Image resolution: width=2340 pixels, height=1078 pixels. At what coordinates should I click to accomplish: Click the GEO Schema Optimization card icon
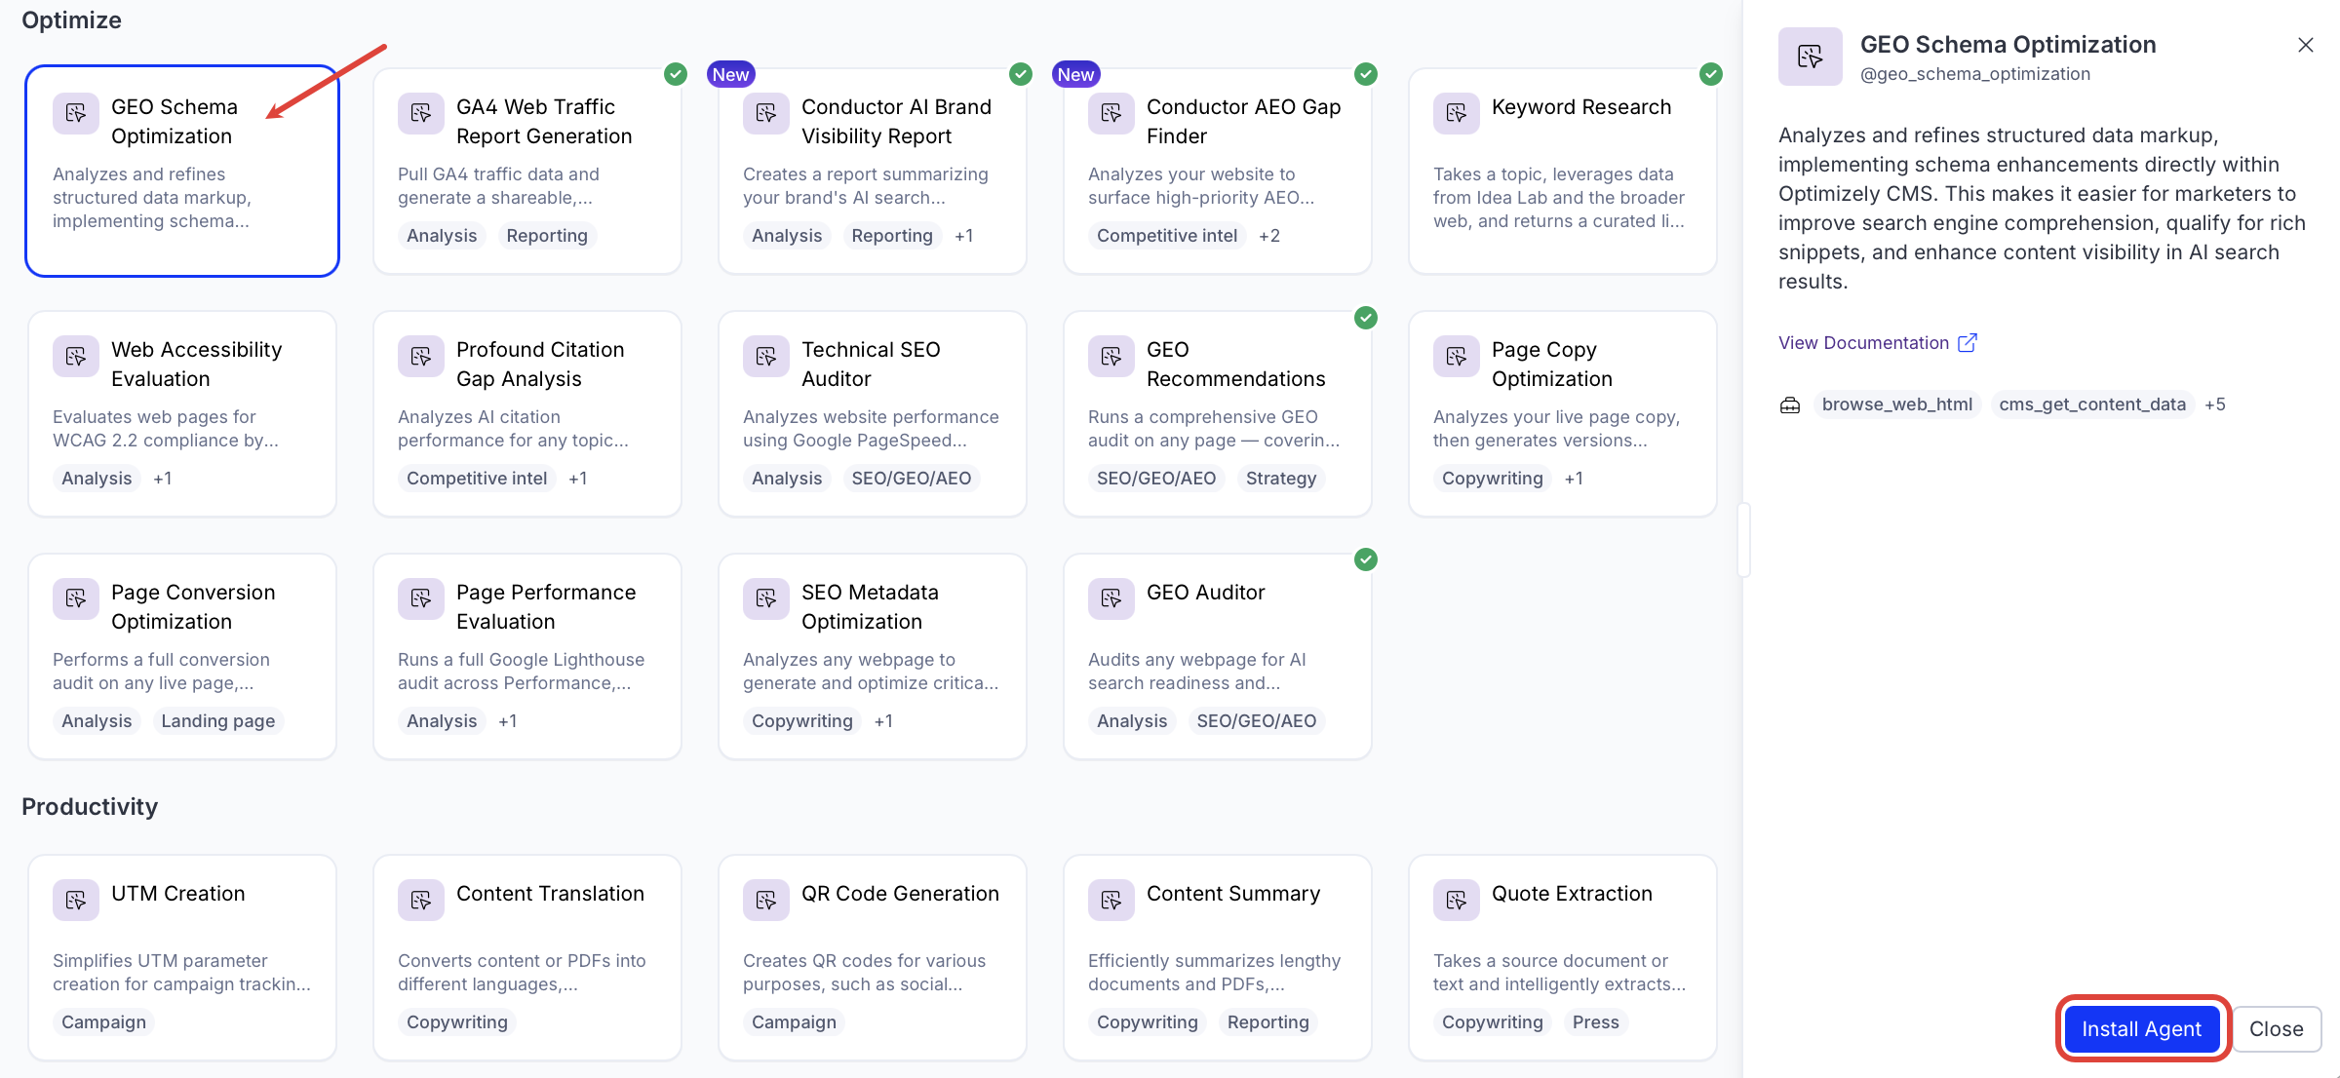75,113
